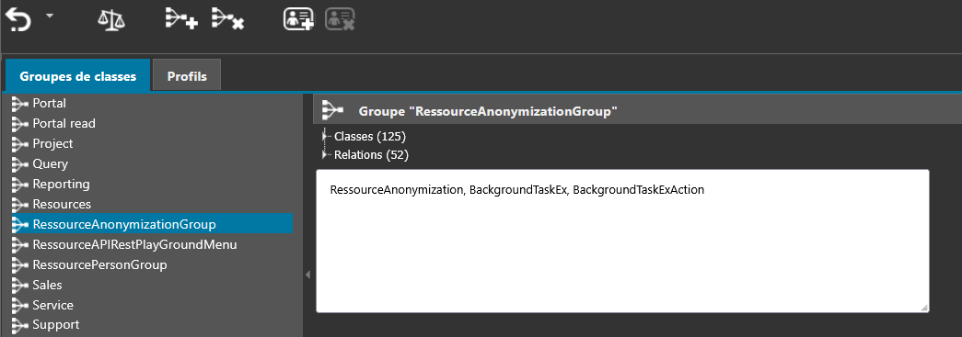Select the RessourcePersonGroup entry

pyautogui.click(x=99, y=264)
